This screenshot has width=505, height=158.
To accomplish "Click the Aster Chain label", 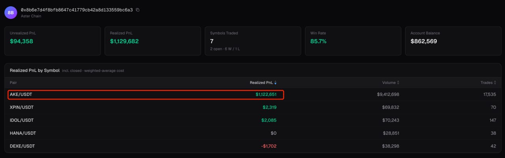I will tap(31, 16).
